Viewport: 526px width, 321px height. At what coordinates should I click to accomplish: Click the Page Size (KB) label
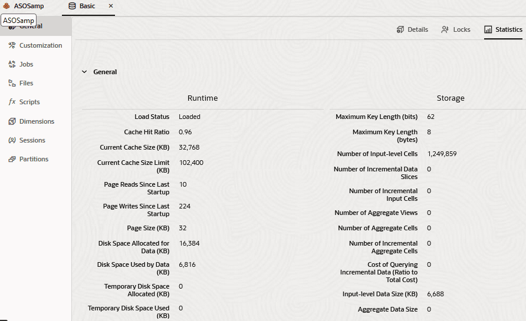click(148, 228)
